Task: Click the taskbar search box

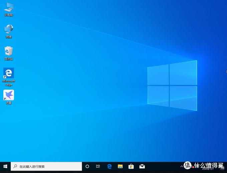Action: point(47,166)
